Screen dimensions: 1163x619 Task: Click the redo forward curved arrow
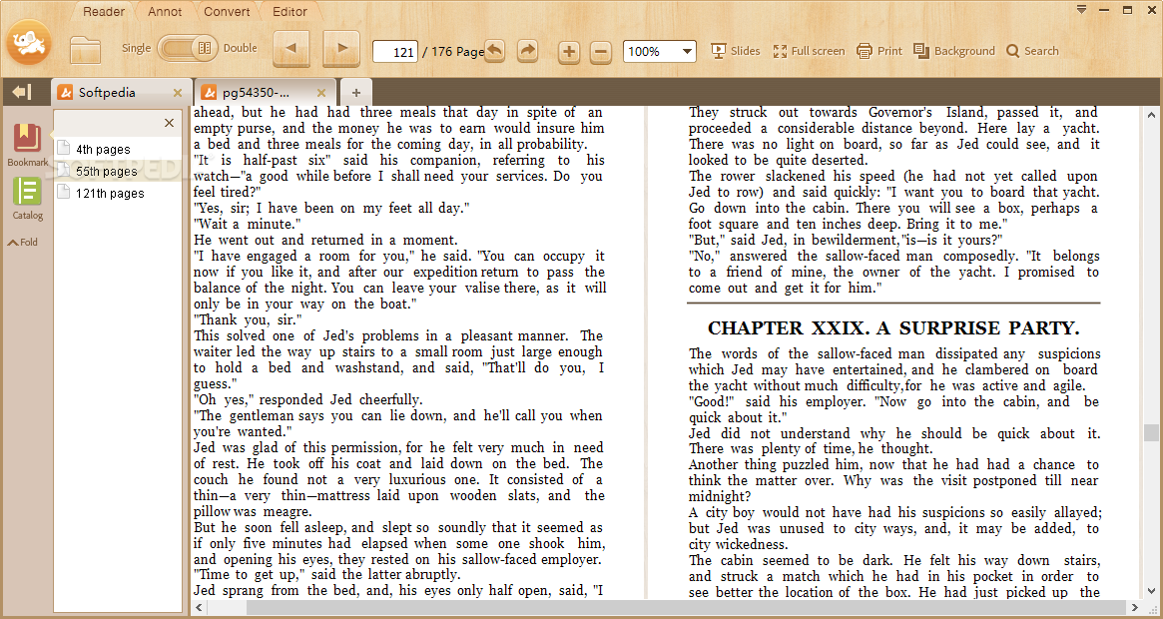pyautogui.click(x=527, y=51)
